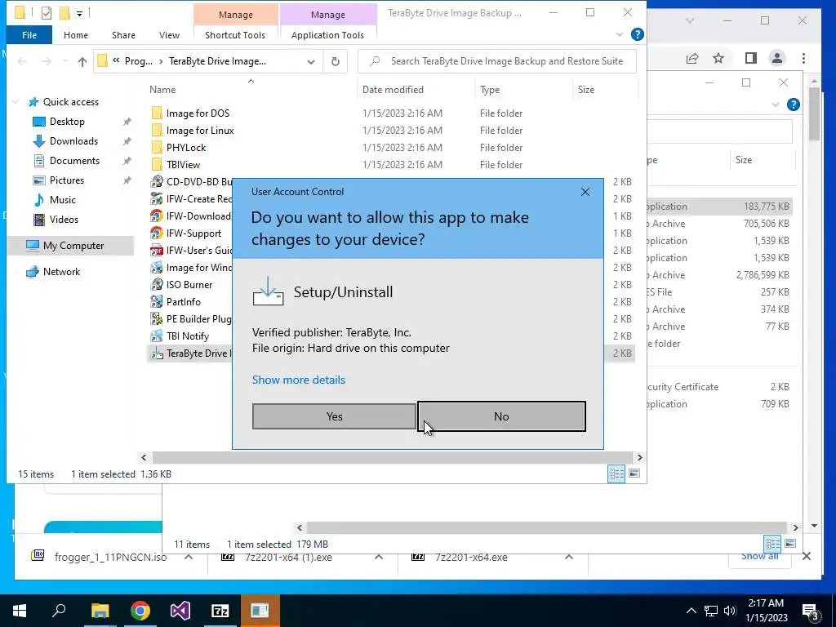Image resolution: width=836 pixels, height=627 pixels.
Task: Select My Computer in navigation pane
Action: click(x=73, y=246)
